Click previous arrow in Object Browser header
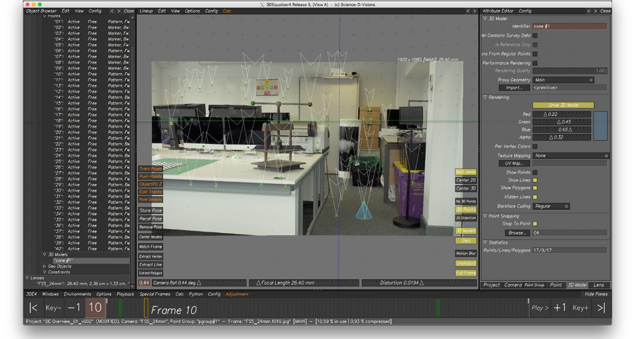This screenshot has height=339, width=635. tap(112, 11)
